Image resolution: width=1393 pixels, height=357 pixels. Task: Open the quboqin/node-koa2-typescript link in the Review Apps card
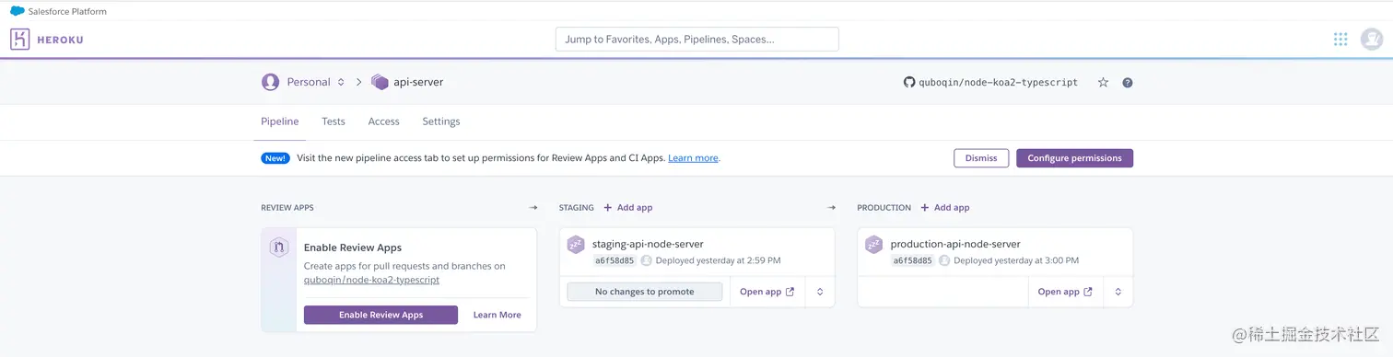point(371,280)
